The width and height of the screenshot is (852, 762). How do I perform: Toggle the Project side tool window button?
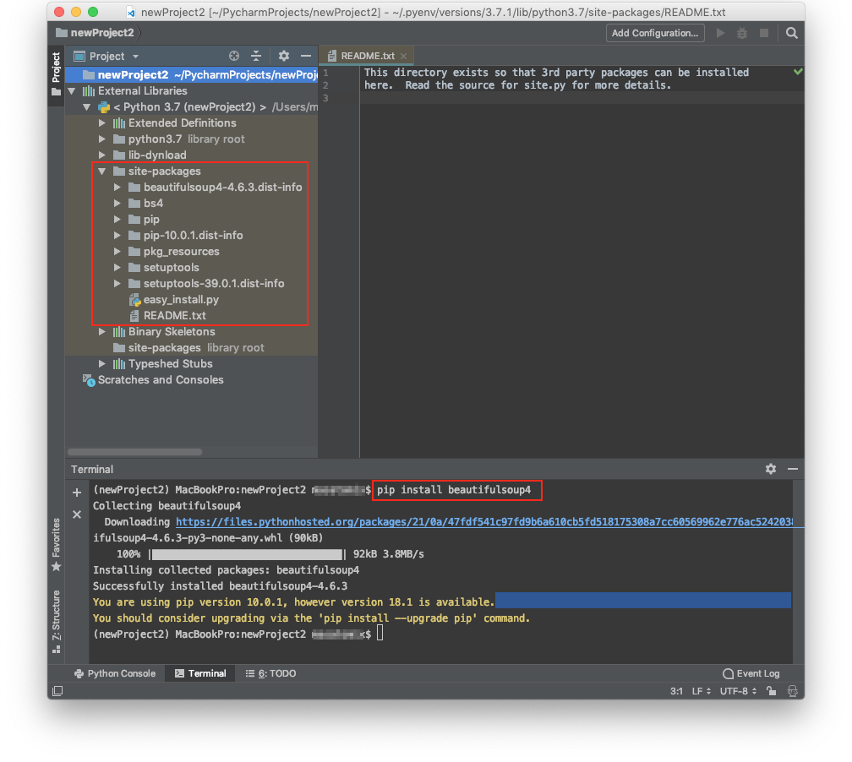point(56,73)
